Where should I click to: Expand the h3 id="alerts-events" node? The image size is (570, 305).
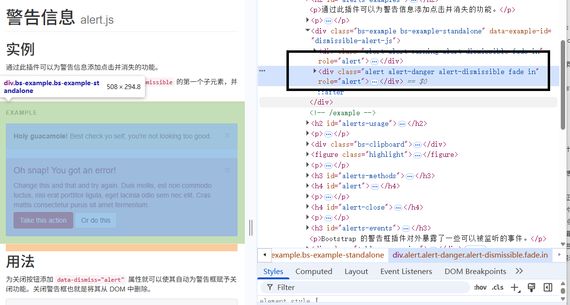click(307, 228)
